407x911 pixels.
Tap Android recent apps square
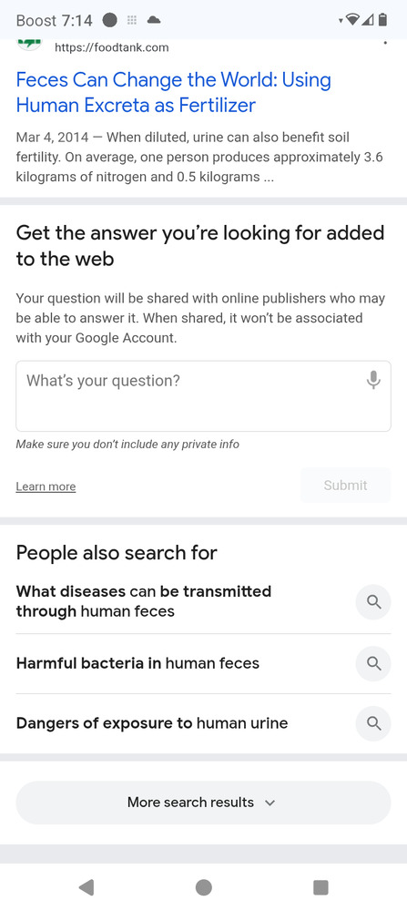tap(321, 887)
